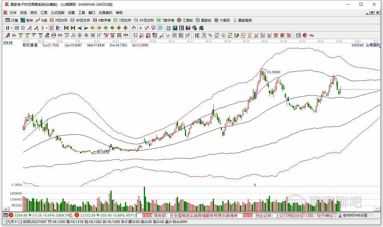Open the P四方形 tool
Screen dimensions: 383x227
59,20
